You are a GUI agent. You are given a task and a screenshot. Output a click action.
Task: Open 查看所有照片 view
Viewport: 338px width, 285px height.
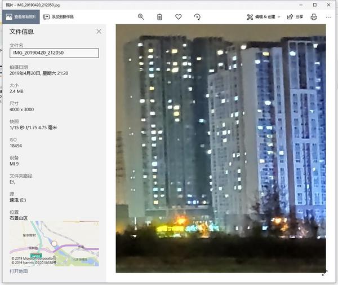pyautogui.click(x=21, y=17)
